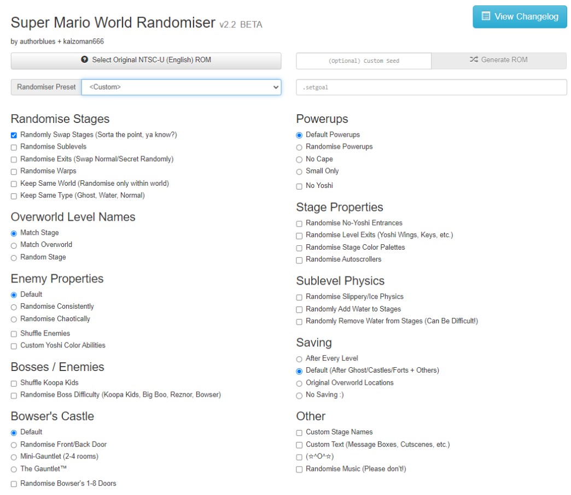571x495 pixels.
Task: Open the Randomiser Preset dropdown
Action: tap(181, 87)
